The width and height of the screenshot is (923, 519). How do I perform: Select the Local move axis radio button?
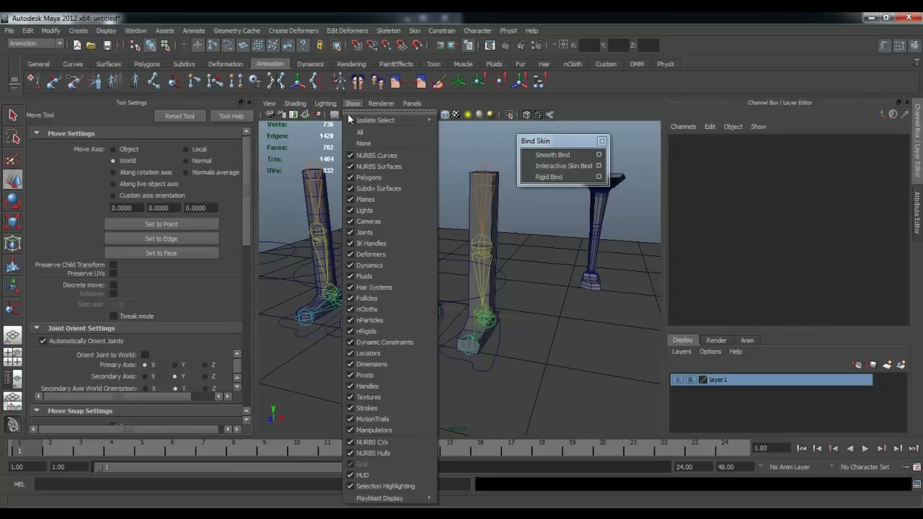click(185, 149)
